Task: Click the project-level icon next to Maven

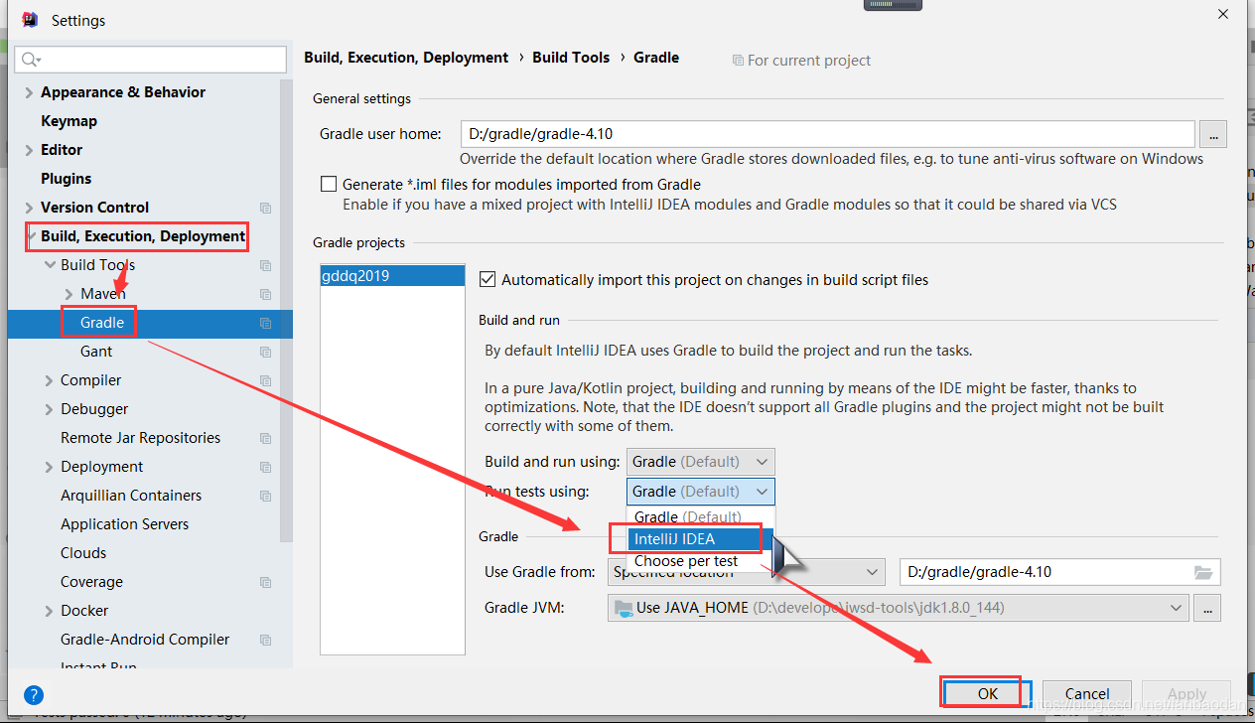Action: [x=265, y=294]
